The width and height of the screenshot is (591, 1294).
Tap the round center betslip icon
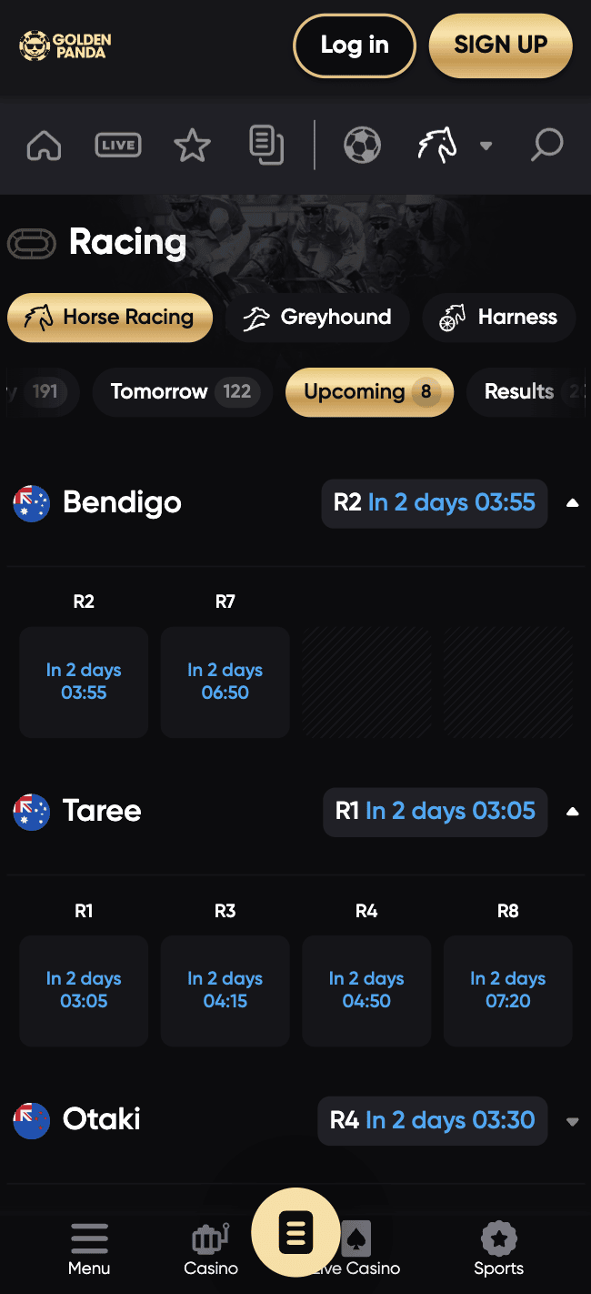coord(295,1233)
